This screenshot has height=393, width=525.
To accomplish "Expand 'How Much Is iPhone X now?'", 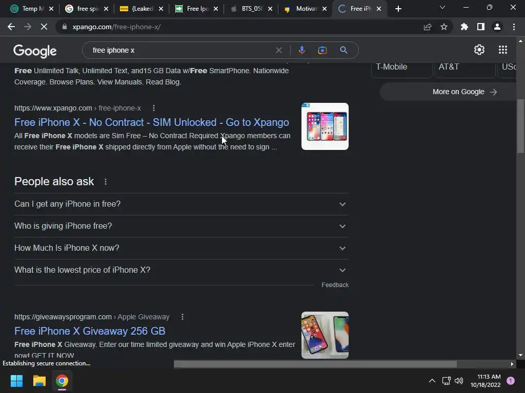I will pyautogui.click(x=181, y=248).
